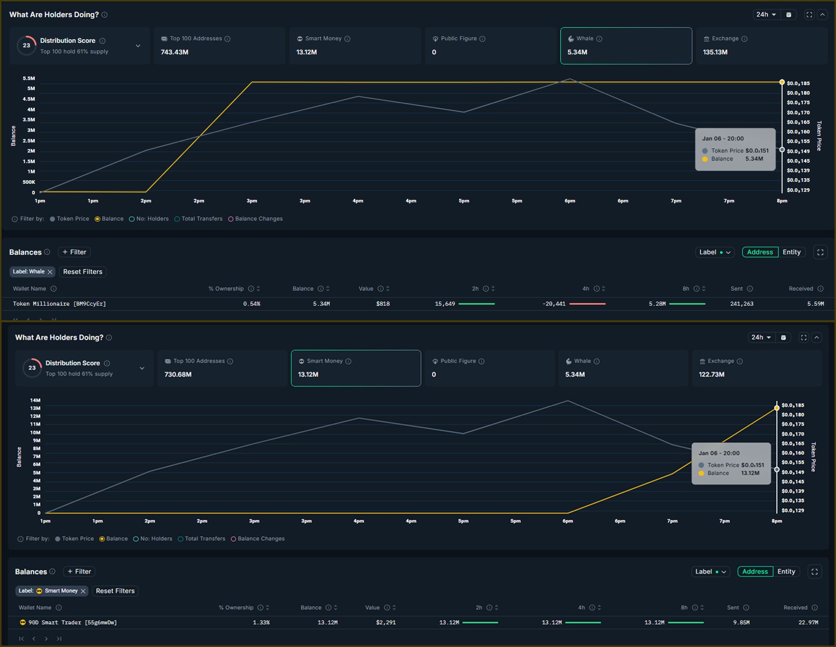Open the 90D Smart Trader wallet row
The width and height of the screenshot is (836, 647).
pos(73,623)
